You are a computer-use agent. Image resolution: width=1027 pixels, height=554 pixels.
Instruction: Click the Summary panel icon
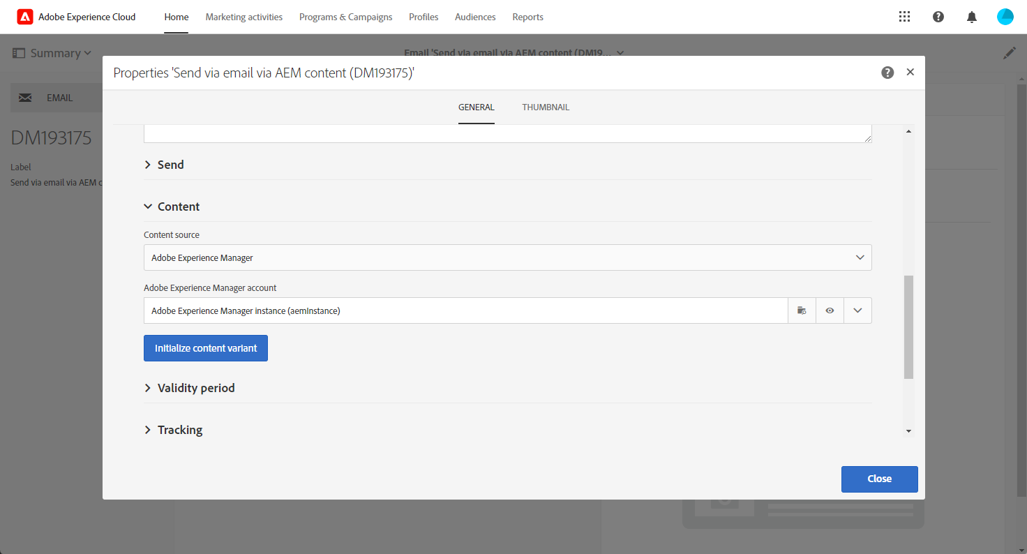[19, 53]
